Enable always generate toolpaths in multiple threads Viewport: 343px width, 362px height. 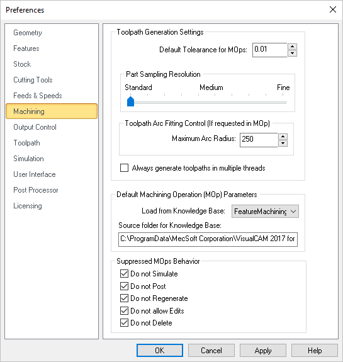pos(124,168)
